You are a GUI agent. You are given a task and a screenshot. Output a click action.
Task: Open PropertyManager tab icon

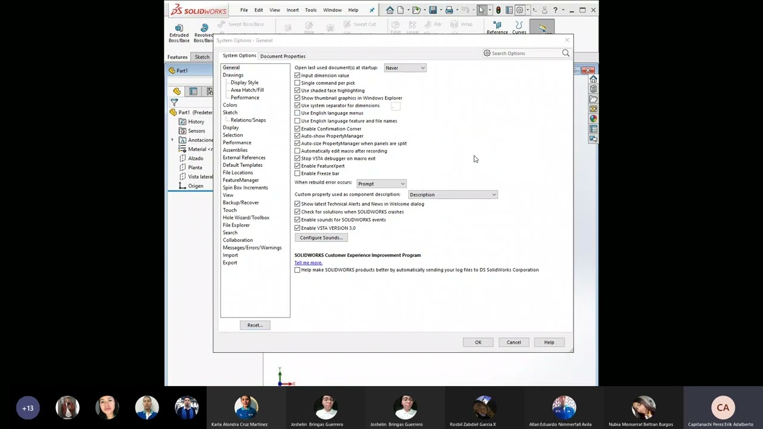pyautogui.click(x=193, y=91)
